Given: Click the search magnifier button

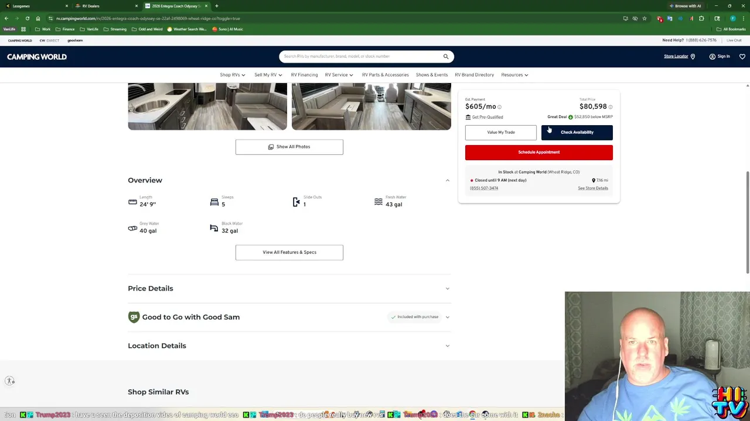Looking at the screenshot, I should coord(446,57).
